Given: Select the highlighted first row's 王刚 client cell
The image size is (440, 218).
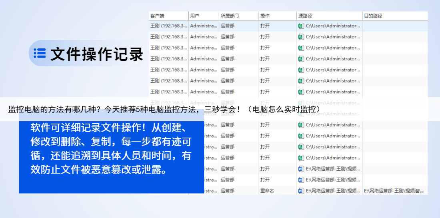Looking at the screenshot, I should coord(168,26).
